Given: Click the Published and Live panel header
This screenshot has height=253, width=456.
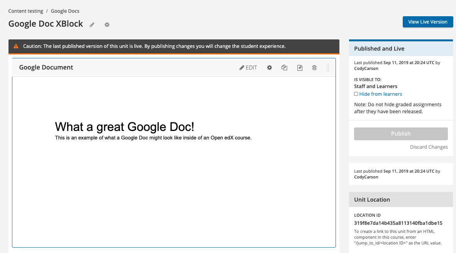Looking at the screenshot, I should (x=401, y=49).
